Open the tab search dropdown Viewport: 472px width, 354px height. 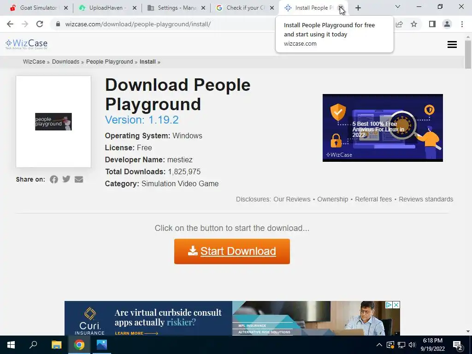pos(398,6)
